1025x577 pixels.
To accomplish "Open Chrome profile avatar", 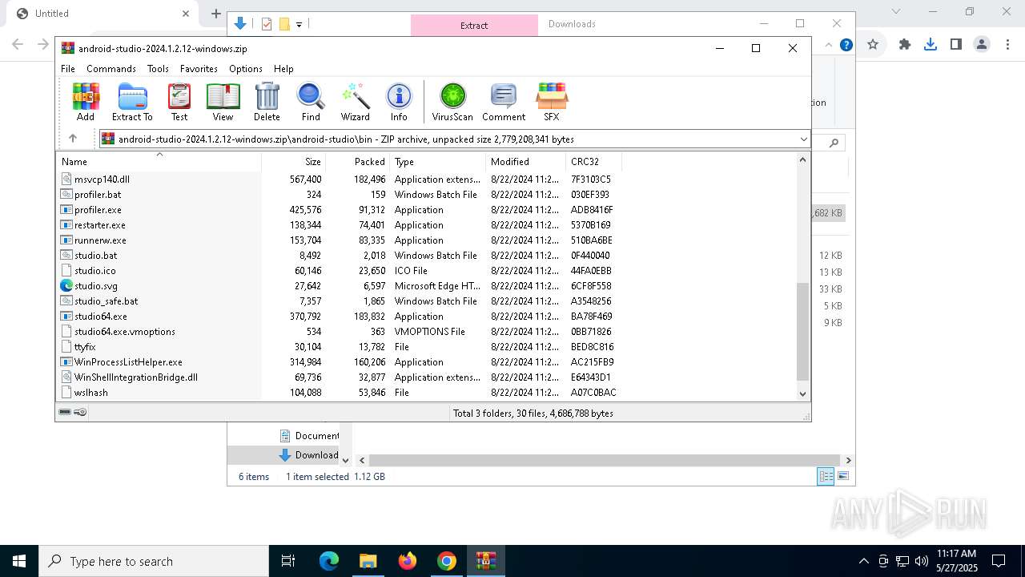I will (x=982, y=45).
